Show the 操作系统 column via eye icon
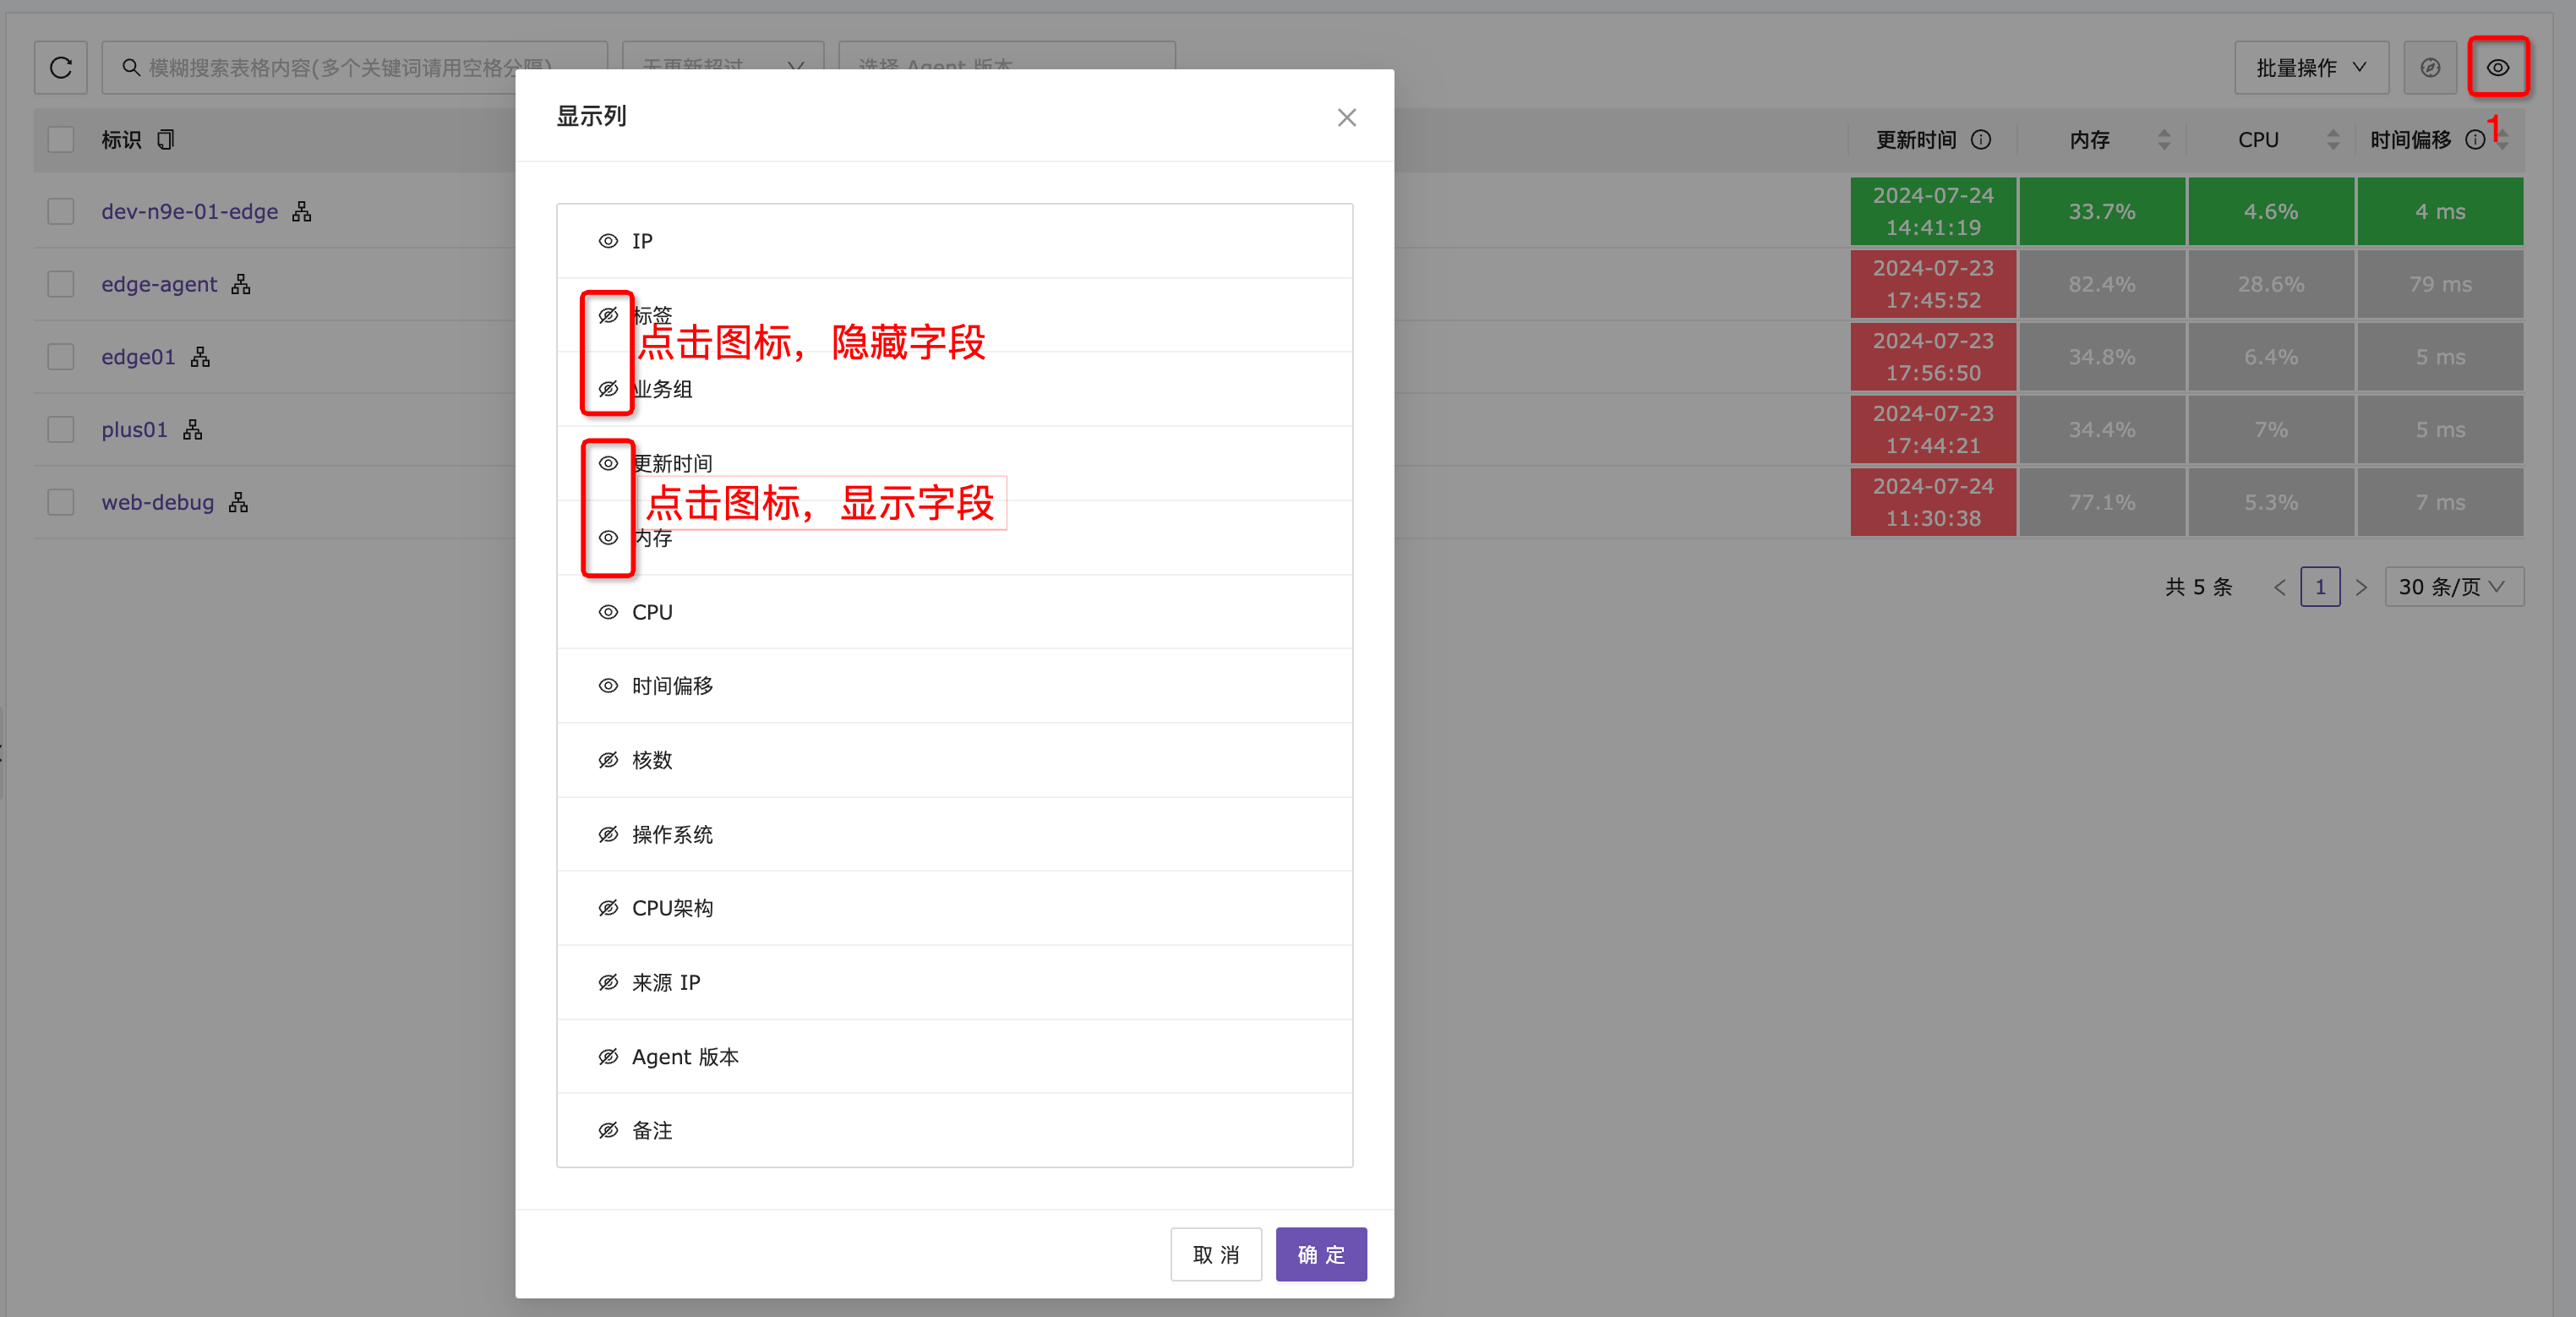The height and width of the screenshot is (1317, 2576). pyautogui.click(x=608, y=834)
